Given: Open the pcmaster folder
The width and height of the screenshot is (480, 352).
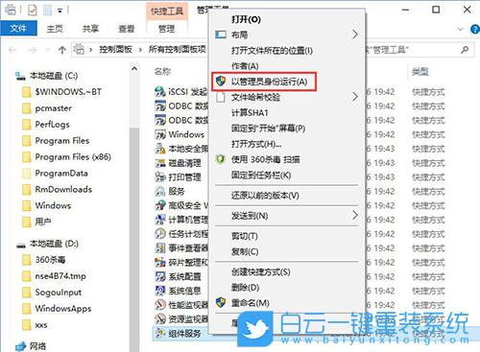Looking at the screenshot, I should (x=47, y=108).
